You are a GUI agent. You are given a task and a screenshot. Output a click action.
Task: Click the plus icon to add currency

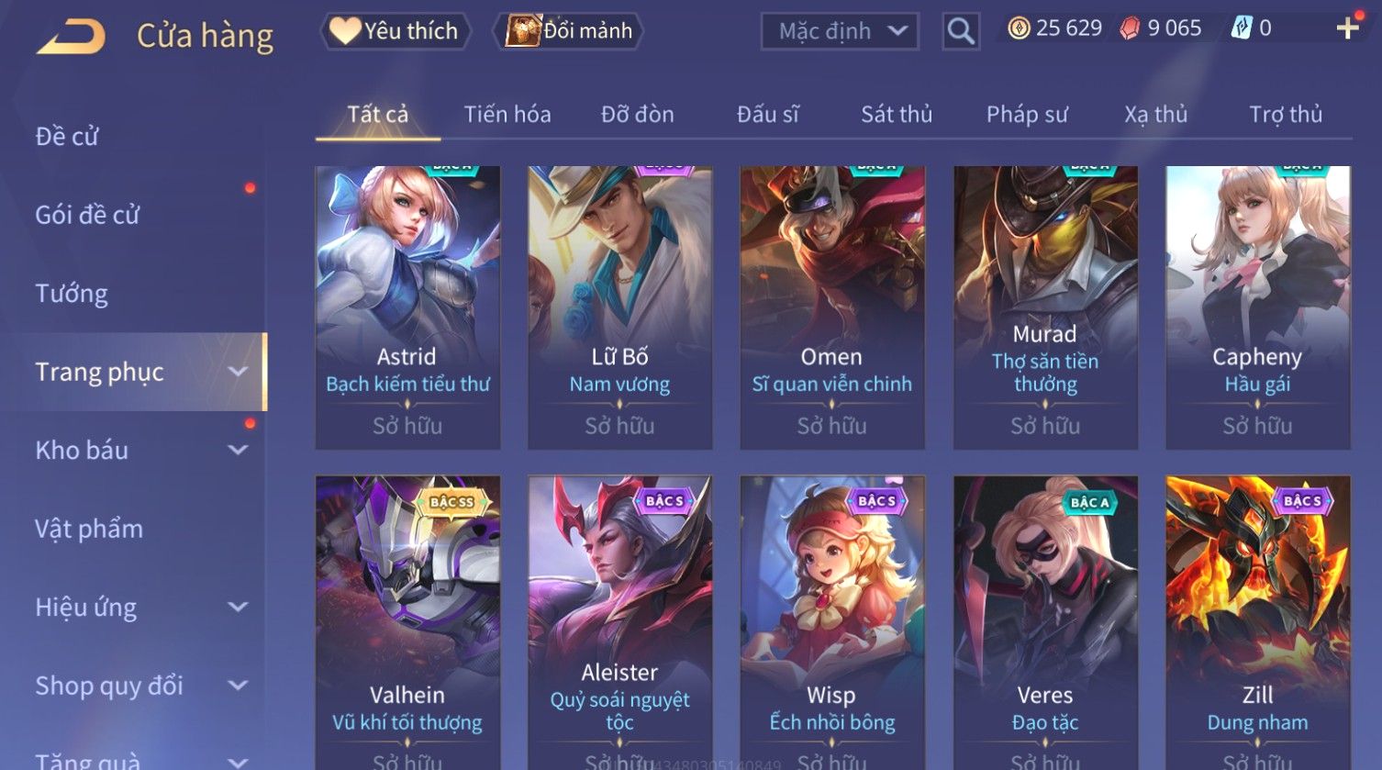1347,28
